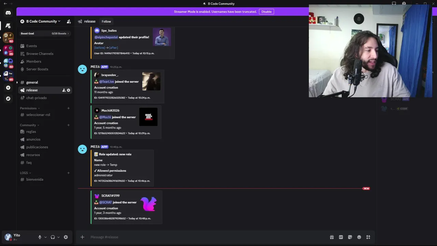Open the GIF picker icon
This screenshot has height=246, width=437.
point(341,237)
